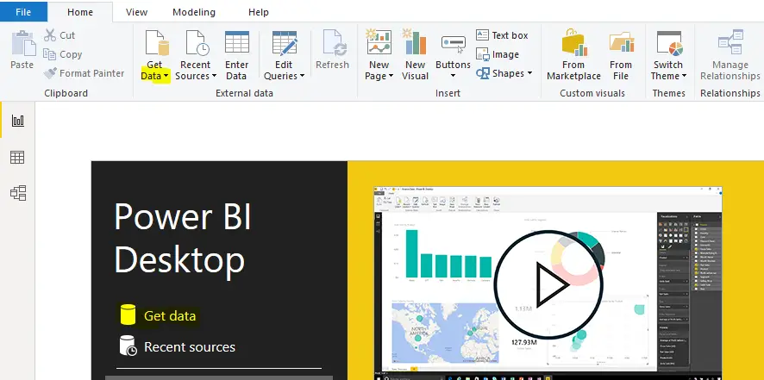Open Recent sources link on splash screen
Screen dimensions: 764x380
point(190,347)
